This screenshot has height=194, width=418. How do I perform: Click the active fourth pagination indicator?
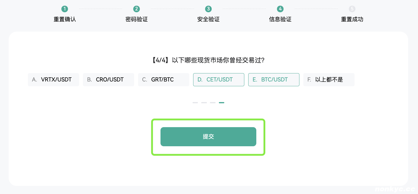pyautogui.click(x=222, y=102)
